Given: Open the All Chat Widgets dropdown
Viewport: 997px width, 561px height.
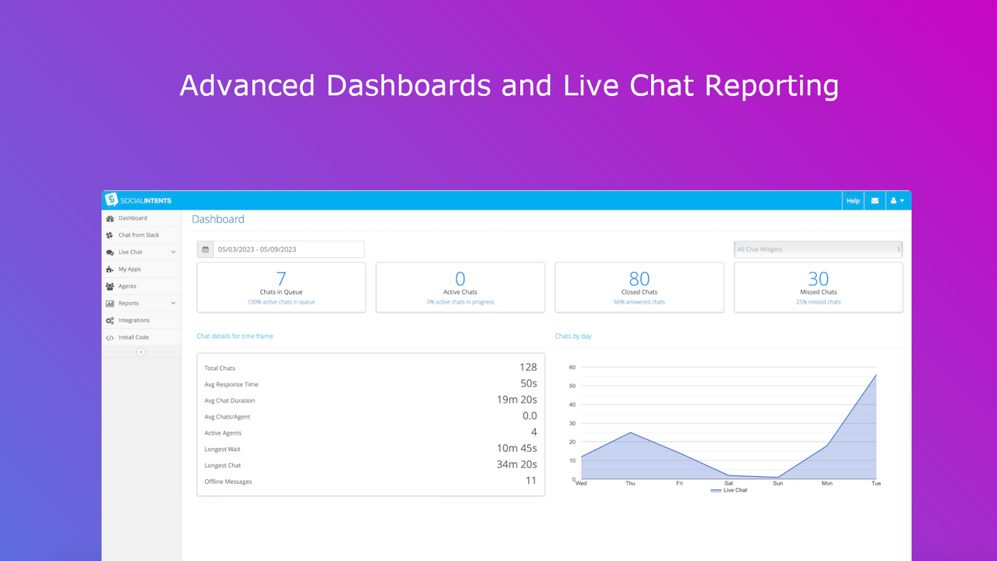Looking at the screenshot, I should click(817, 249).
